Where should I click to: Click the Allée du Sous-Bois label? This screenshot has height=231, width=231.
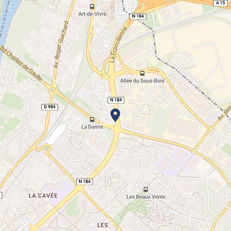(142, 81)
